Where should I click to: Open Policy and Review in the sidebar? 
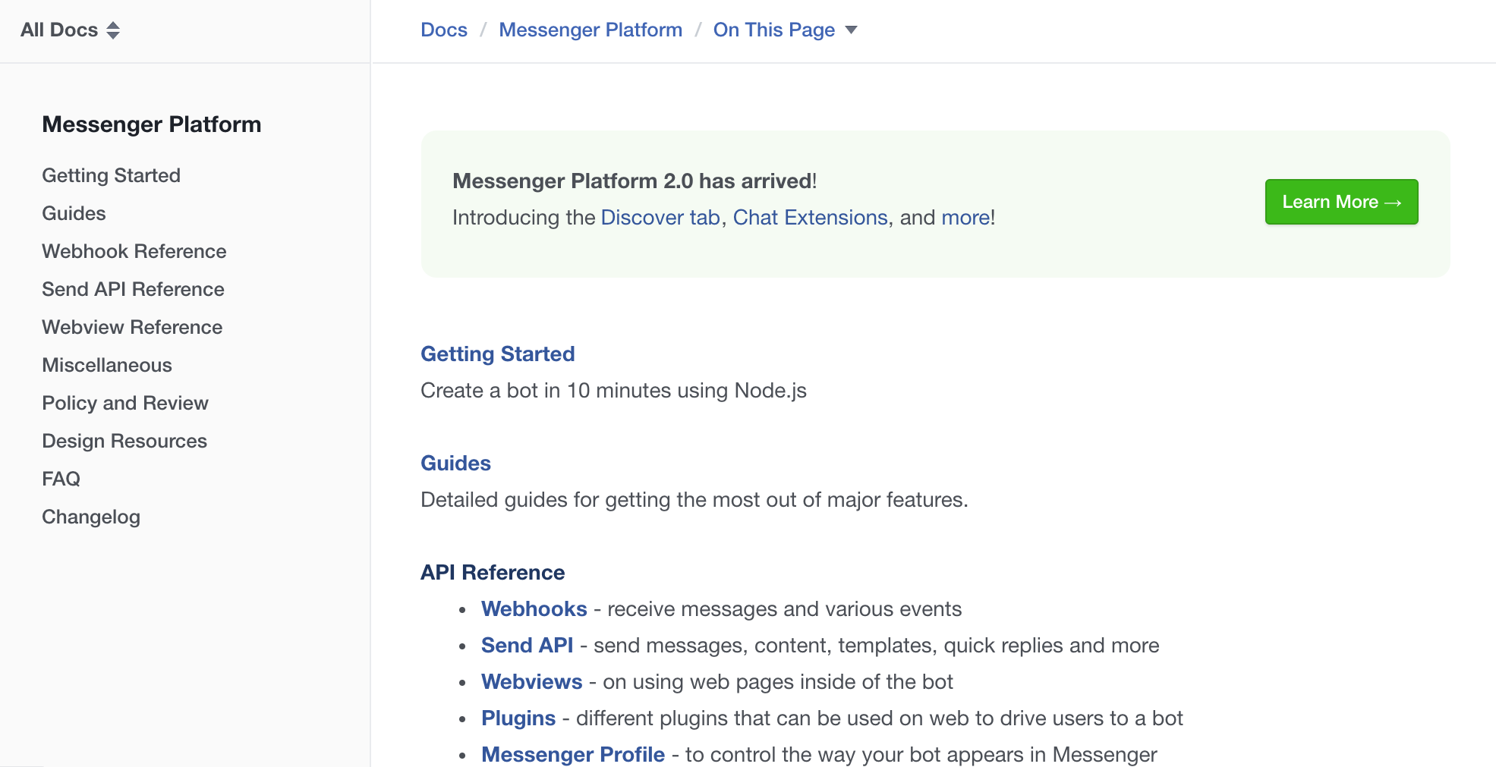[125, 403]
